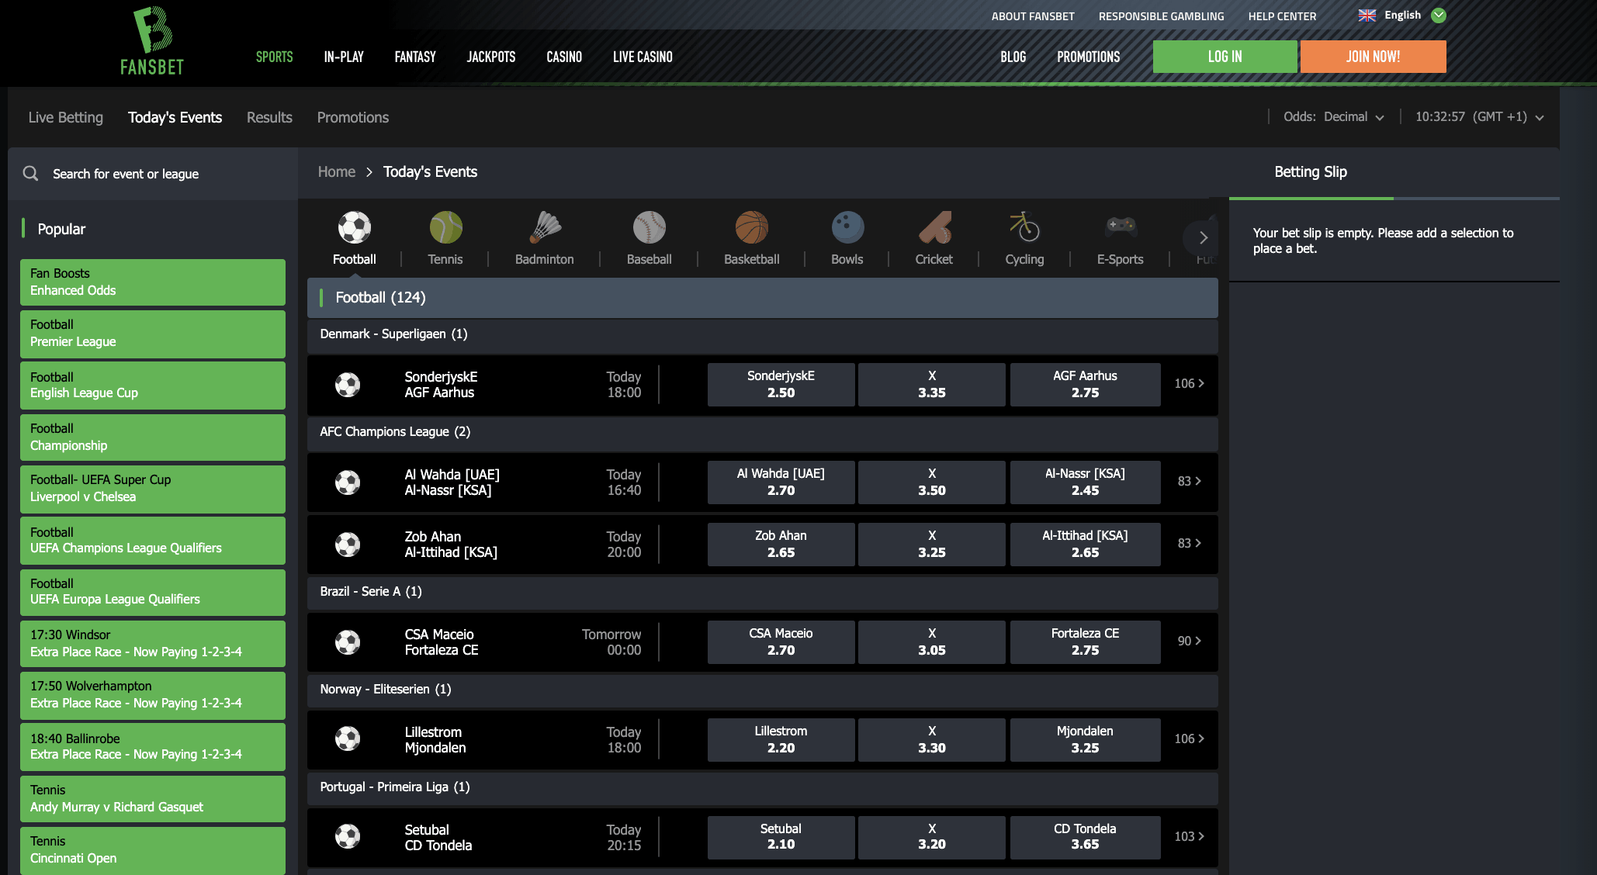Click football icon beside Al Wahda match
This screenshot has height=875, width=1597.
click(x=348, y=482)
